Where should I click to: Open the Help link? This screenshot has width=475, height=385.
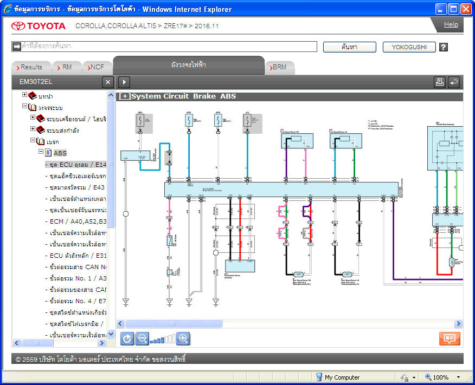point(451,24)
